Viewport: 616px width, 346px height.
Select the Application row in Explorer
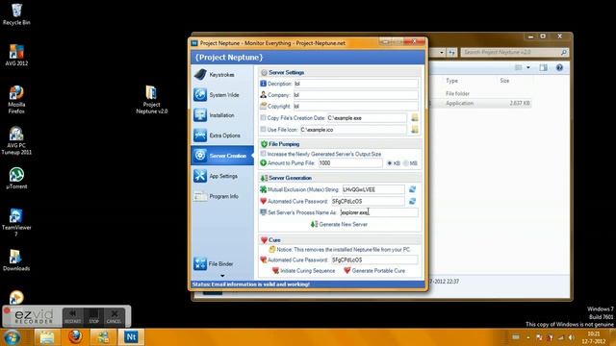coord(480,103)
